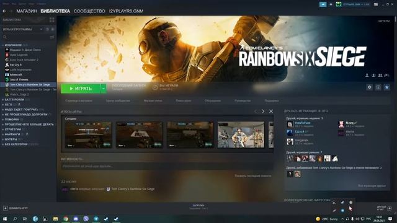The image size is (397, 223).
Task: Switch library to grid view icon
Action: pyautogui.click(x=52, y=20)
